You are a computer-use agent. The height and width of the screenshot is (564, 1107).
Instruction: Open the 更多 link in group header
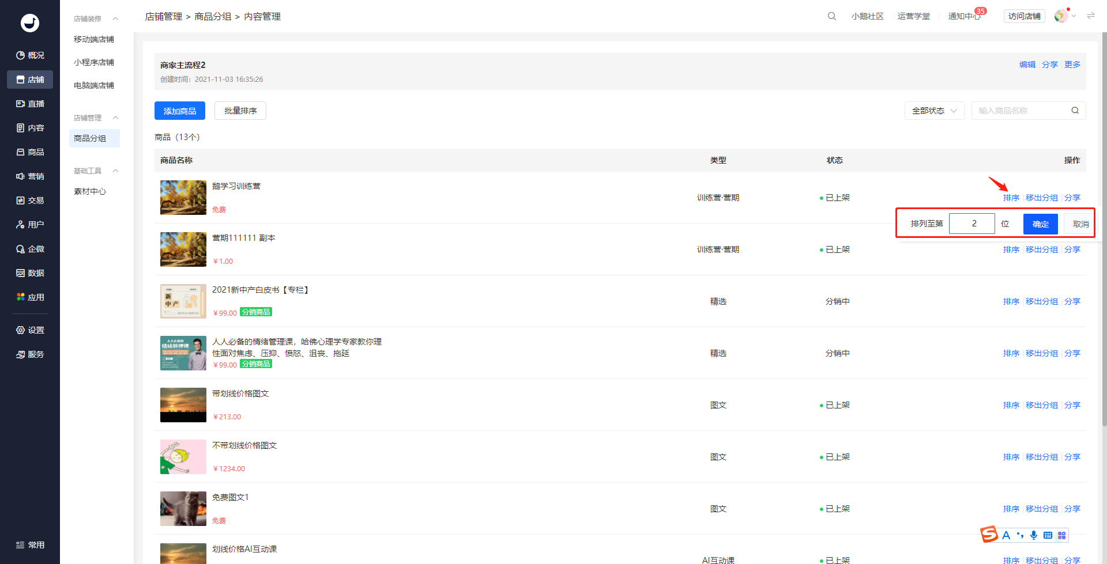click(1072, 65)
